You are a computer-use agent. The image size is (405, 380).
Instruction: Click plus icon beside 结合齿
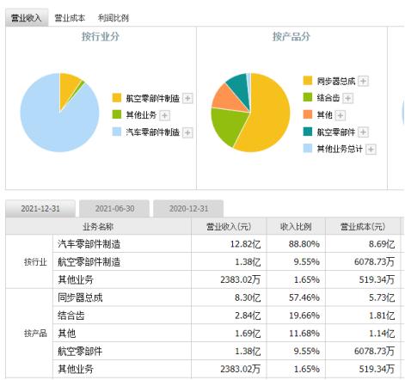(347, 98)
